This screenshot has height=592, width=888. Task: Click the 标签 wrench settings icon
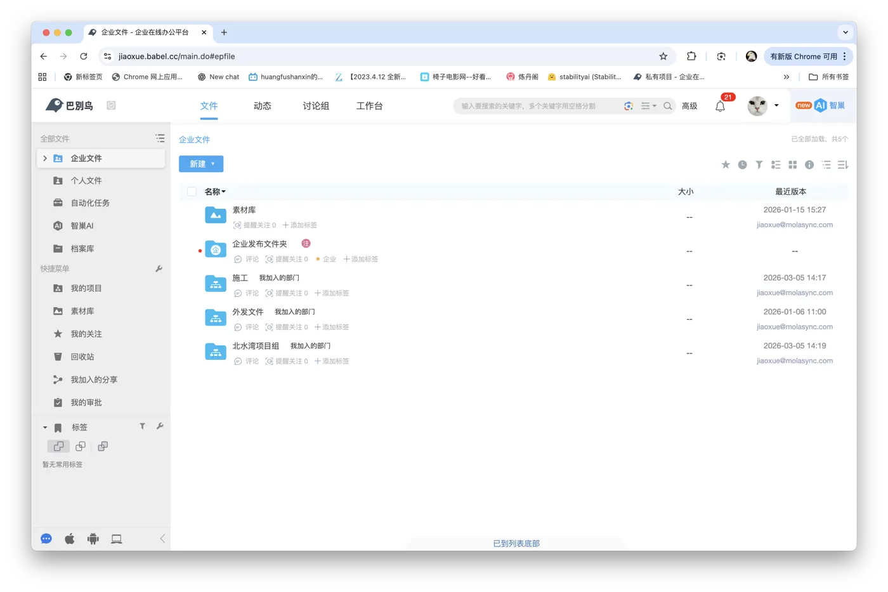(x=160, y=426)
